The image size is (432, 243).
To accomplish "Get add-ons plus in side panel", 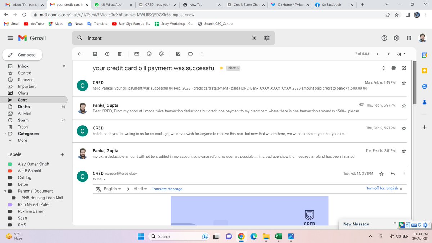I will pos(424,127).
